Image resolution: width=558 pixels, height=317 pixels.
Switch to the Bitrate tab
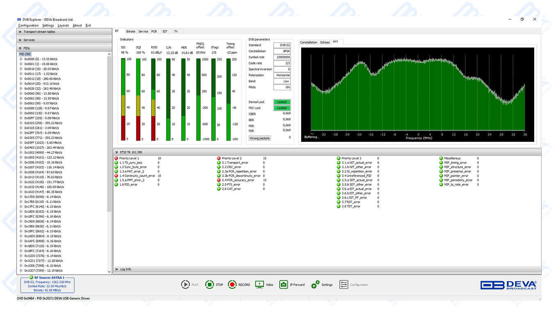click(130, 31)
